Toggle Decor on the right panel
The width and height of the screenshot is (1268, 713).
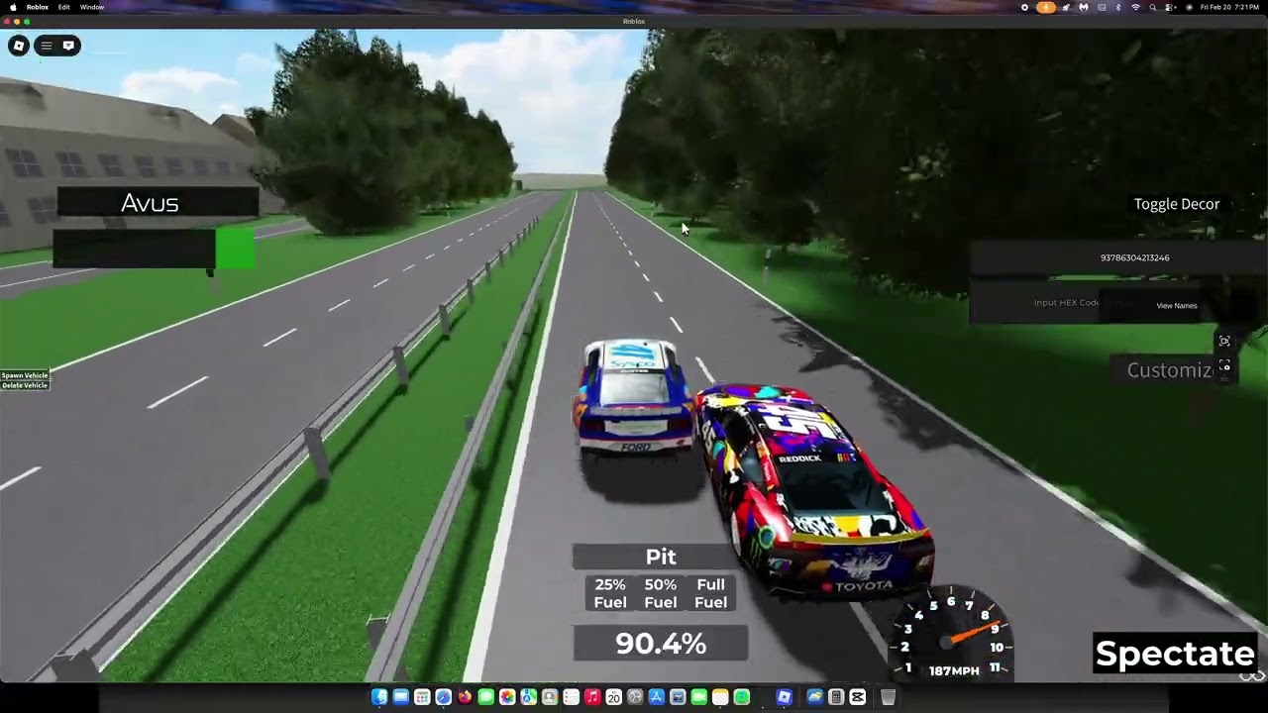pyautogui.click(x=1177, y=204)
